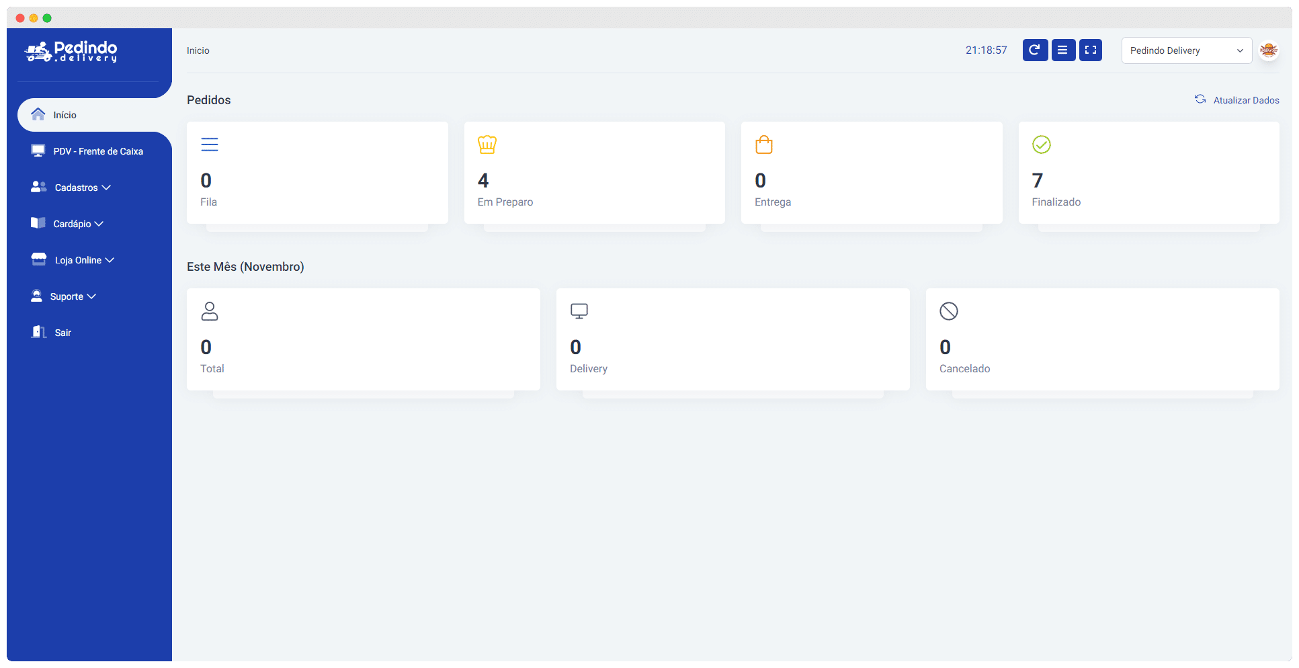
Task: Click the Pedindo Delivery logo
Action: click(x=71, y=51)
